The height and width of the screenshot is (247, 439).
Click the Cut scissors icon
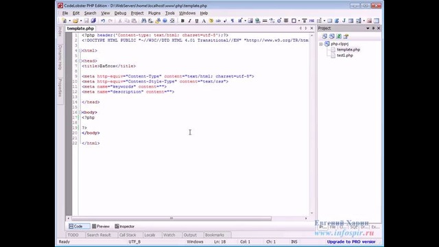click(120, 21)
